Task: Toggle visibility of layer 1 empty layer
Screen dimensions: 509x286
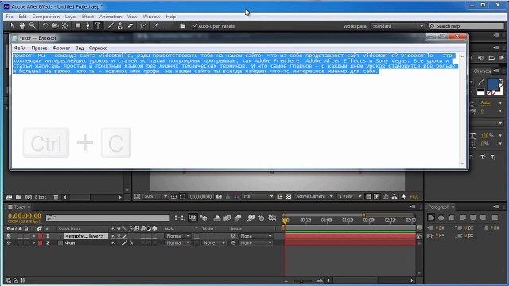Action: click(9, 236)
